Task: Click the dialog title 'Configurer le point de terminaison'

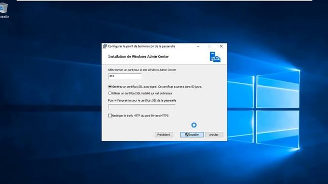Action: coord(141,47)
